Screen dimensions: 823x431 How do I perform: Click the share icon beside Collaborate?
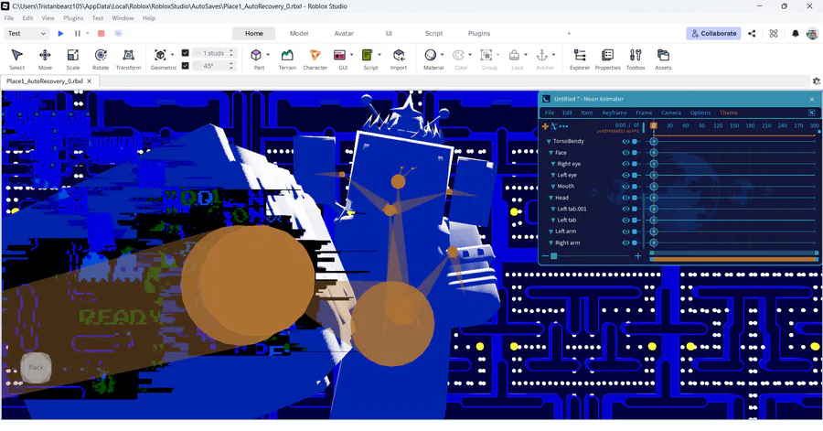point(752,33)
